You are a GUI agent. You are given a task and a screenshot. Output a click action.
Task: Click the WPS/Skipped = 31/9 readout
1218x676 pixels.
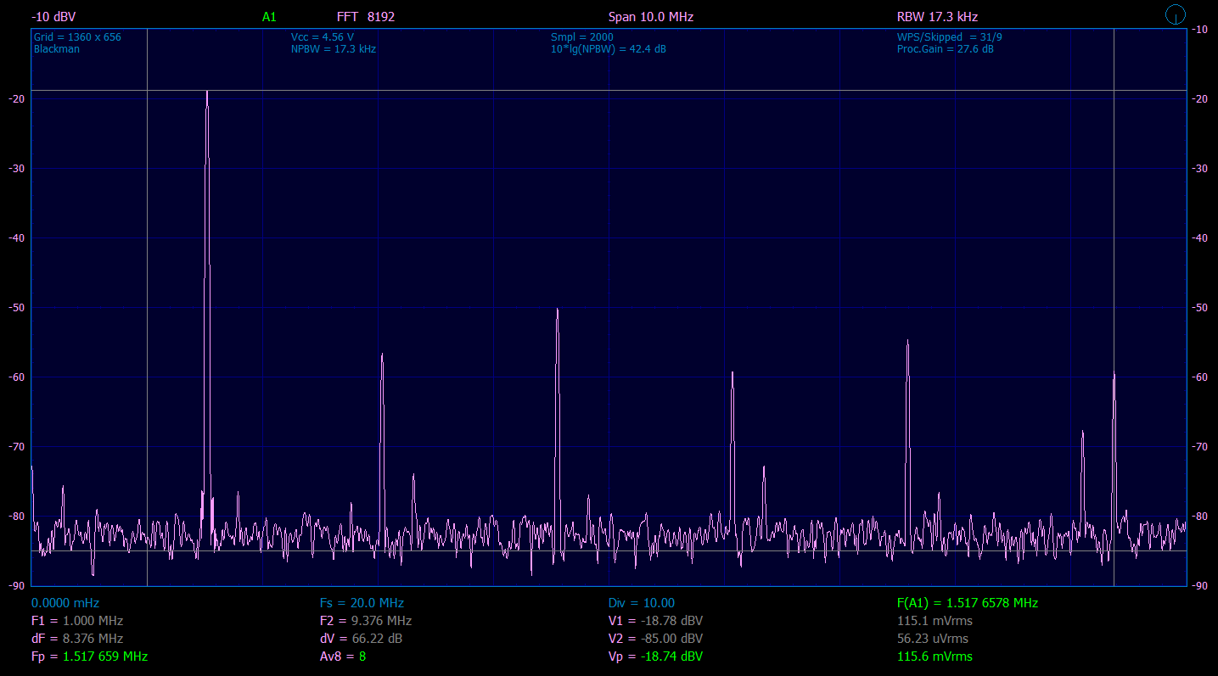coord(950,37)
